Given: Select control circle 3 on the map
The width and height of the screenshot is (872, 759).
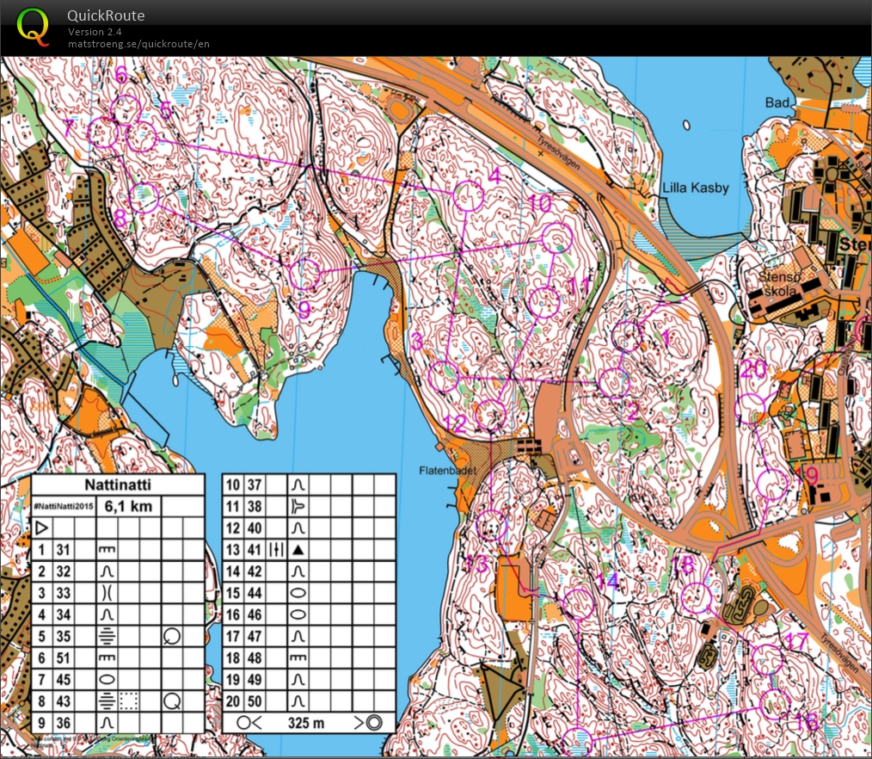Looking at the screenshot, I should point(444,377).
